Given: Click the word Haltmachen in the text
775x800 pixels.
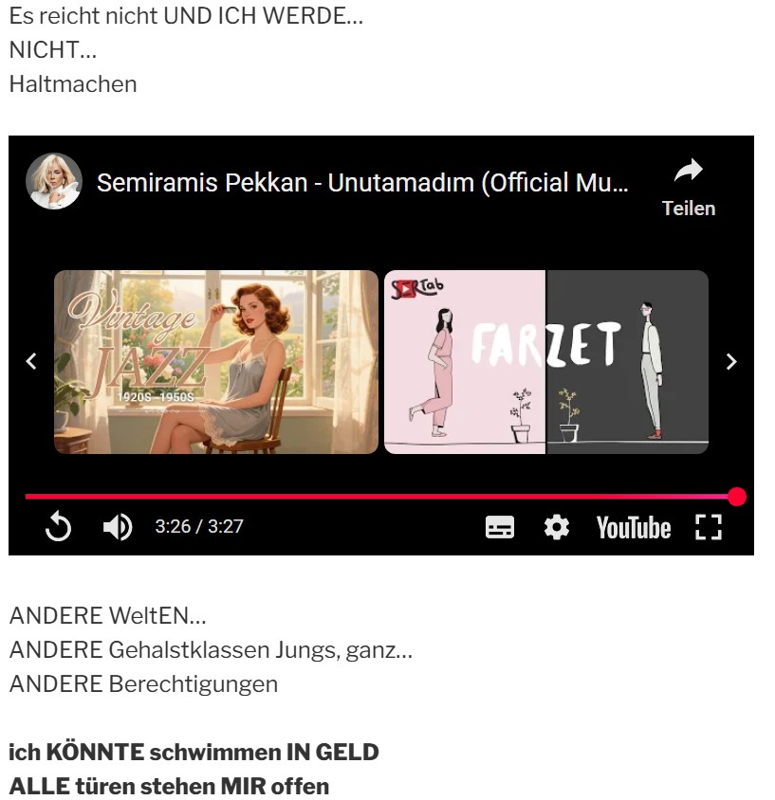Looking at the screenshot, I should 73,84.
